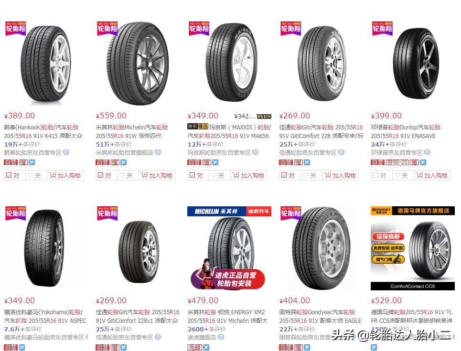Check the unchecked 对比 box on Dunlop tire
461x351 pixels.
point(376,175)
